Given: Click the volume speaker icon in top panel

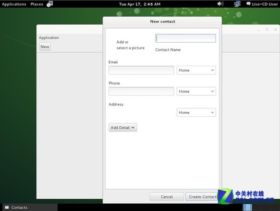Looking at the screenshot, I should [x=220, y=4].
